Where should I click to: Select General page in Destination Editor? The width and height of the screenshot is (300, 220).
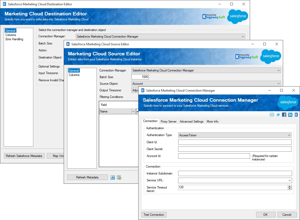(10, 31)
